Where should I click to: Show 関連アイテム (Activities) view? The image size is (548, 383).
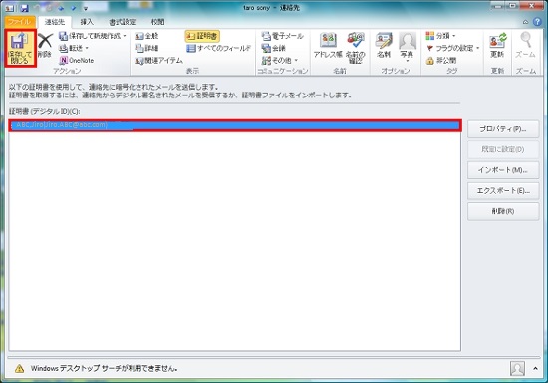pos(159,61)
